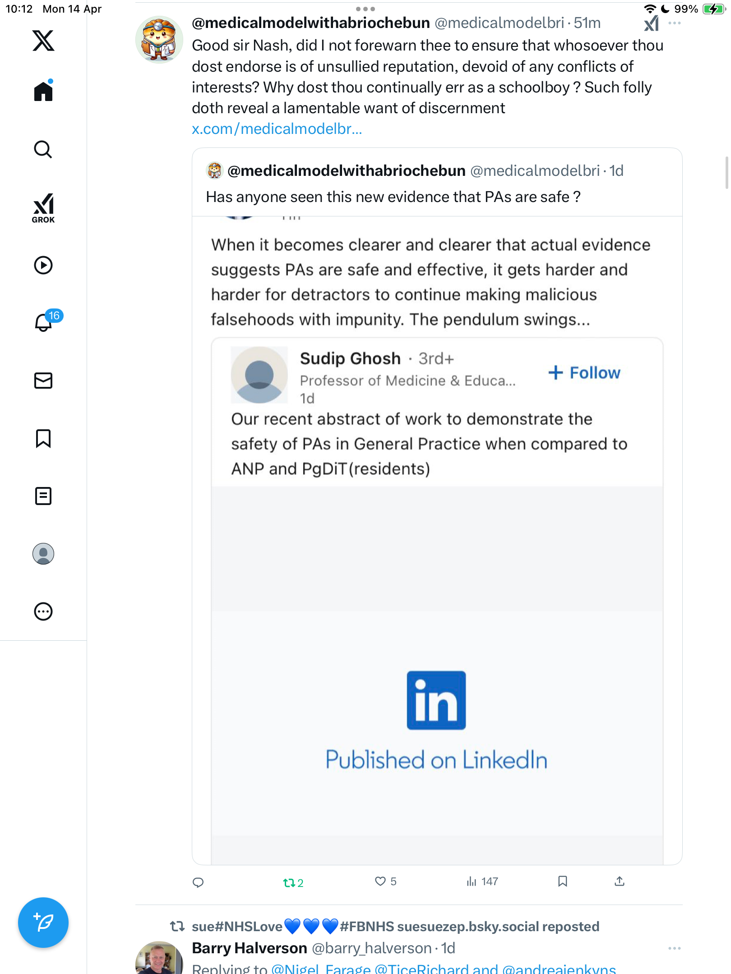This screenshot has height=974, width=731.
Task: Share the tweet via the share icon
Action: point(620,881)
